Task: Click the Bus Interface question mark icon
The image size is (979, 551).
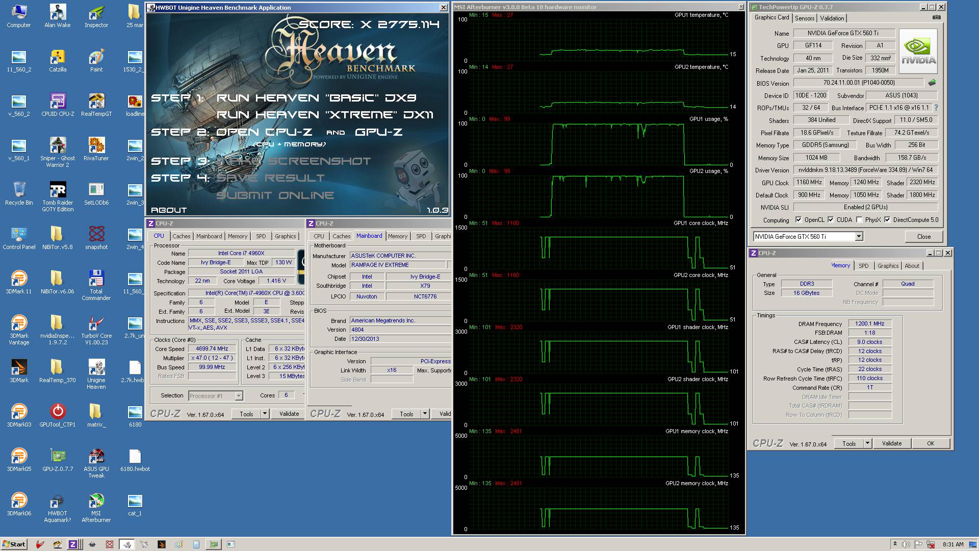Action: pyautogui.click(x=936, y=108)
